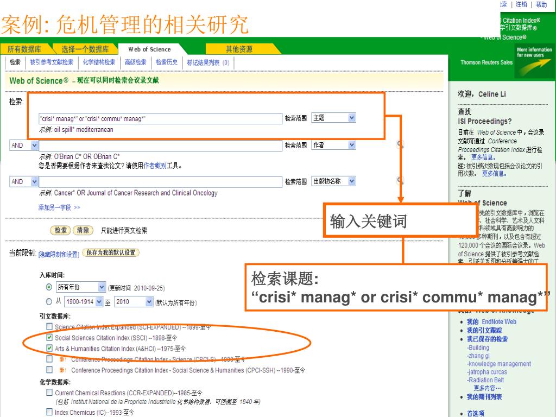Viewport: 556px width, 417px height.
Task: Uncheck Social Sciences Citation Index (SSCI)
Action: pos(49,337)
